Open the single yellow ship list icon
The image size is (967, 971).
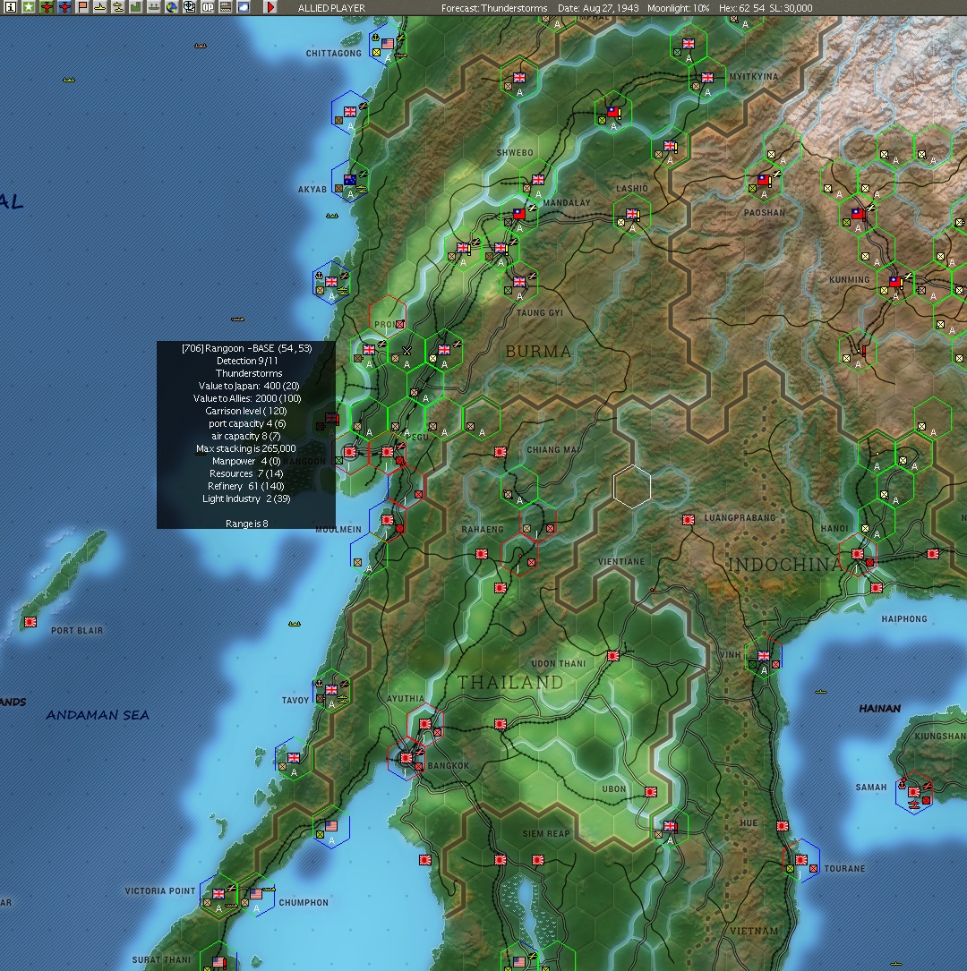click(99, 7)
